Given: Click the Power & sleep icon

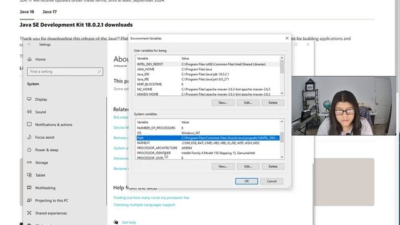Looking at the screenshot, I should pos(29,150).
